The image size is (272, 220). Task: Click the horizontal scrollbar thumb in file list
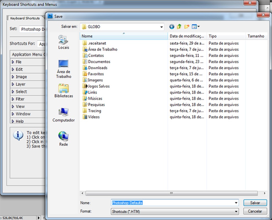172,193
